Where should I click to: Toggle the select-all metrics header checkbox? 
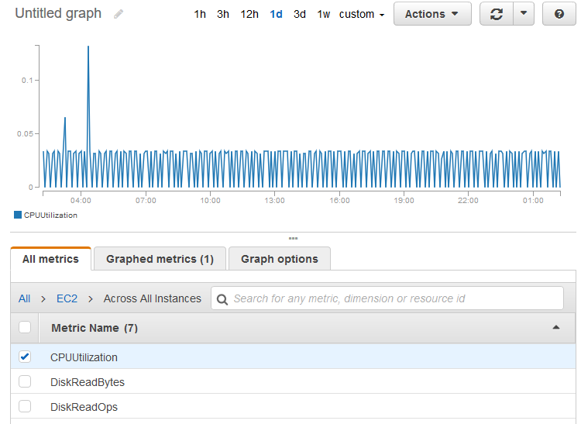coord(25,328)
